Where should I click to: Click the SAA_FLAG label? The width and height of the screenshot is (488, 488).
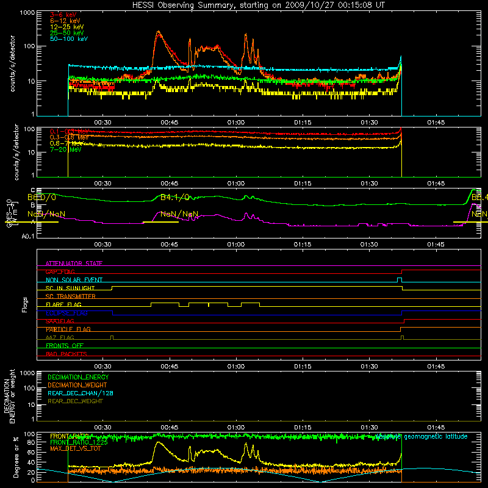(60, 321)
